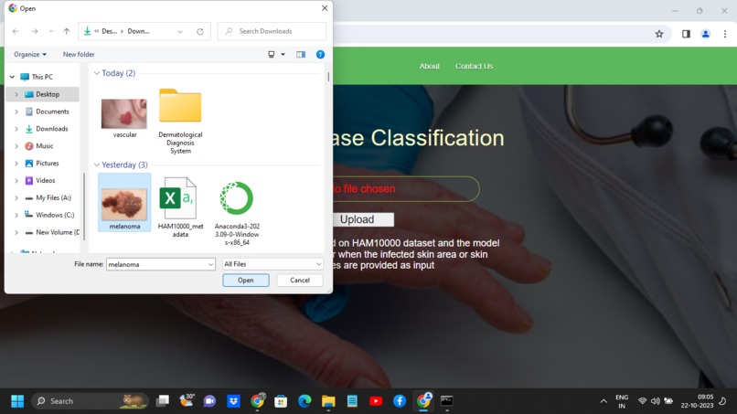Collapse the Today (2) group
The height and width of the screenshot is (414, 737).
96,73
